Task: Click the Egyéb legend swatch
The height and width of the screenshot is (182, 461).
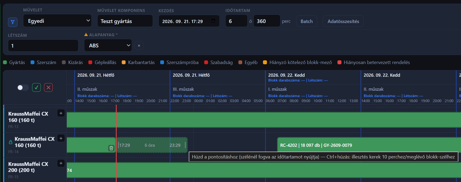Action: (240, 62)
